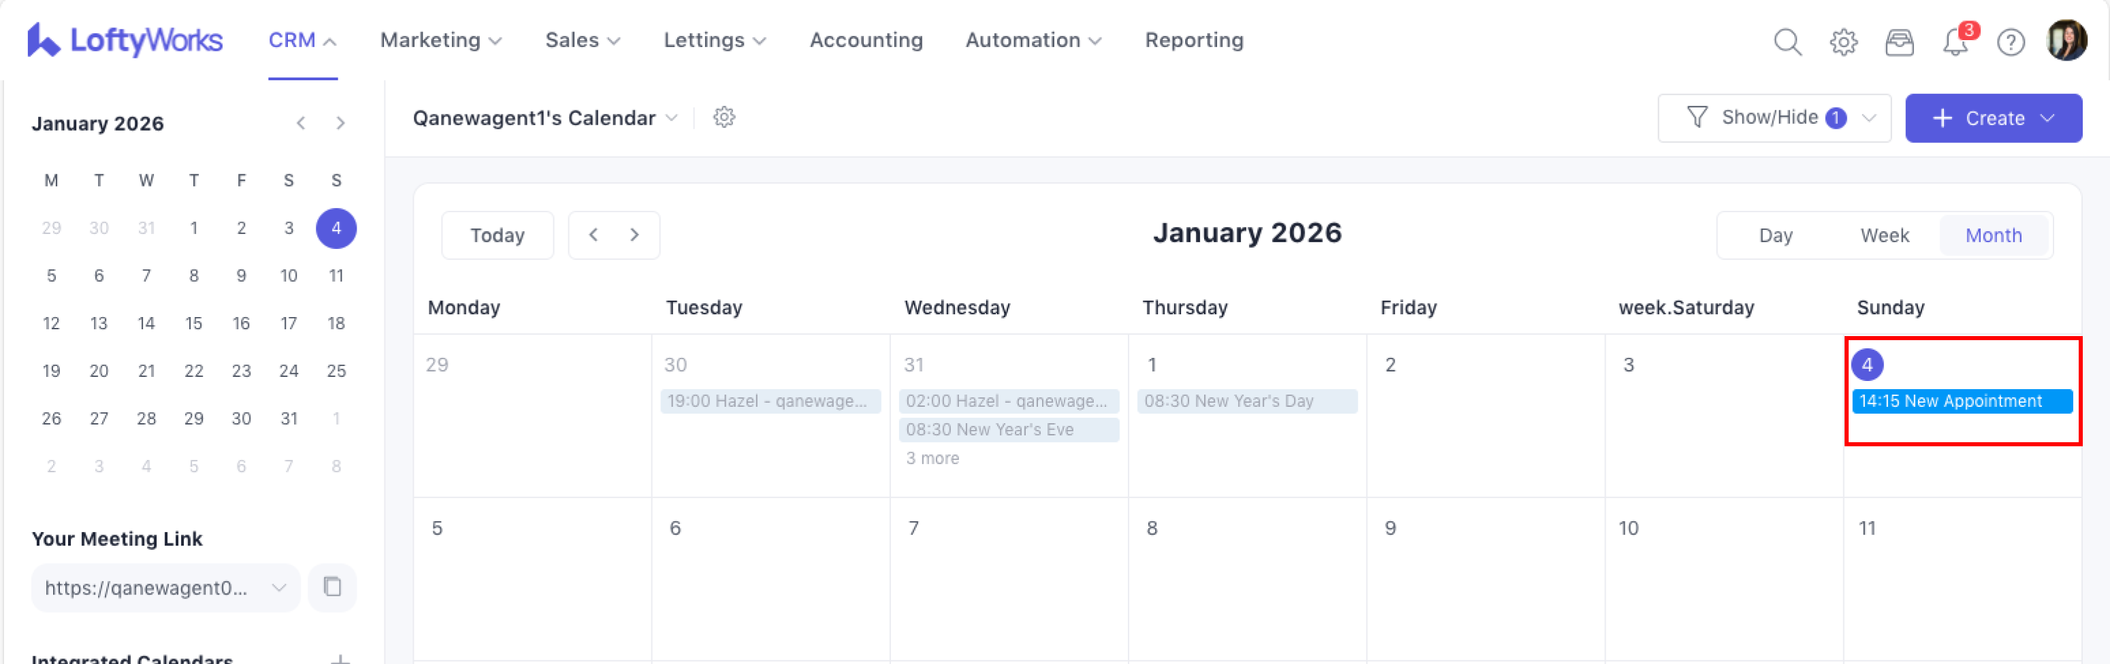Open calendar settings gear beside calendar name
2110x664 pixels.
pyautogui.click(x=724, y=117)
